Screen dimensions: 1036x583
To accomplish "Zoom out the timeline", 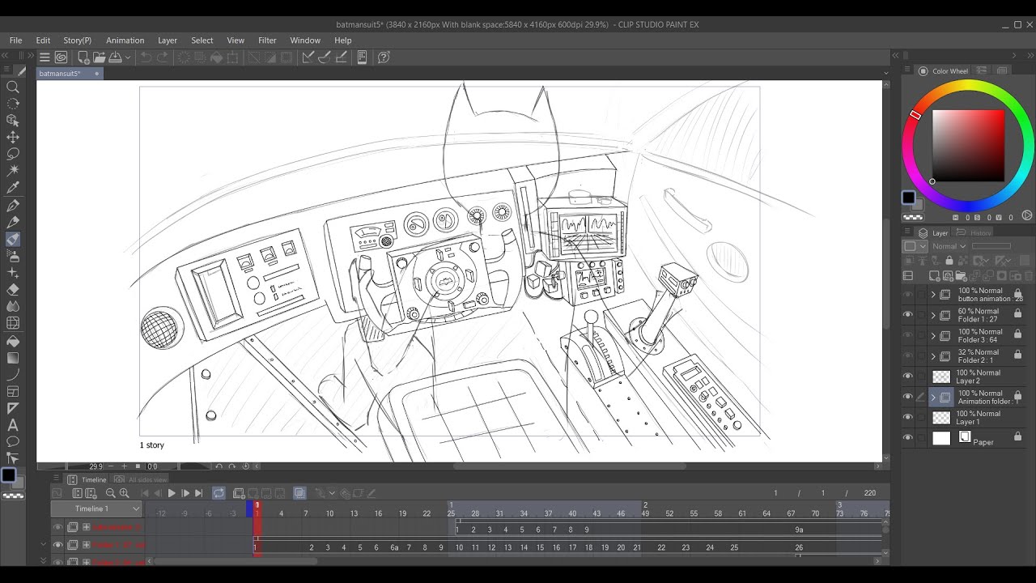I will tap(110, 493).
